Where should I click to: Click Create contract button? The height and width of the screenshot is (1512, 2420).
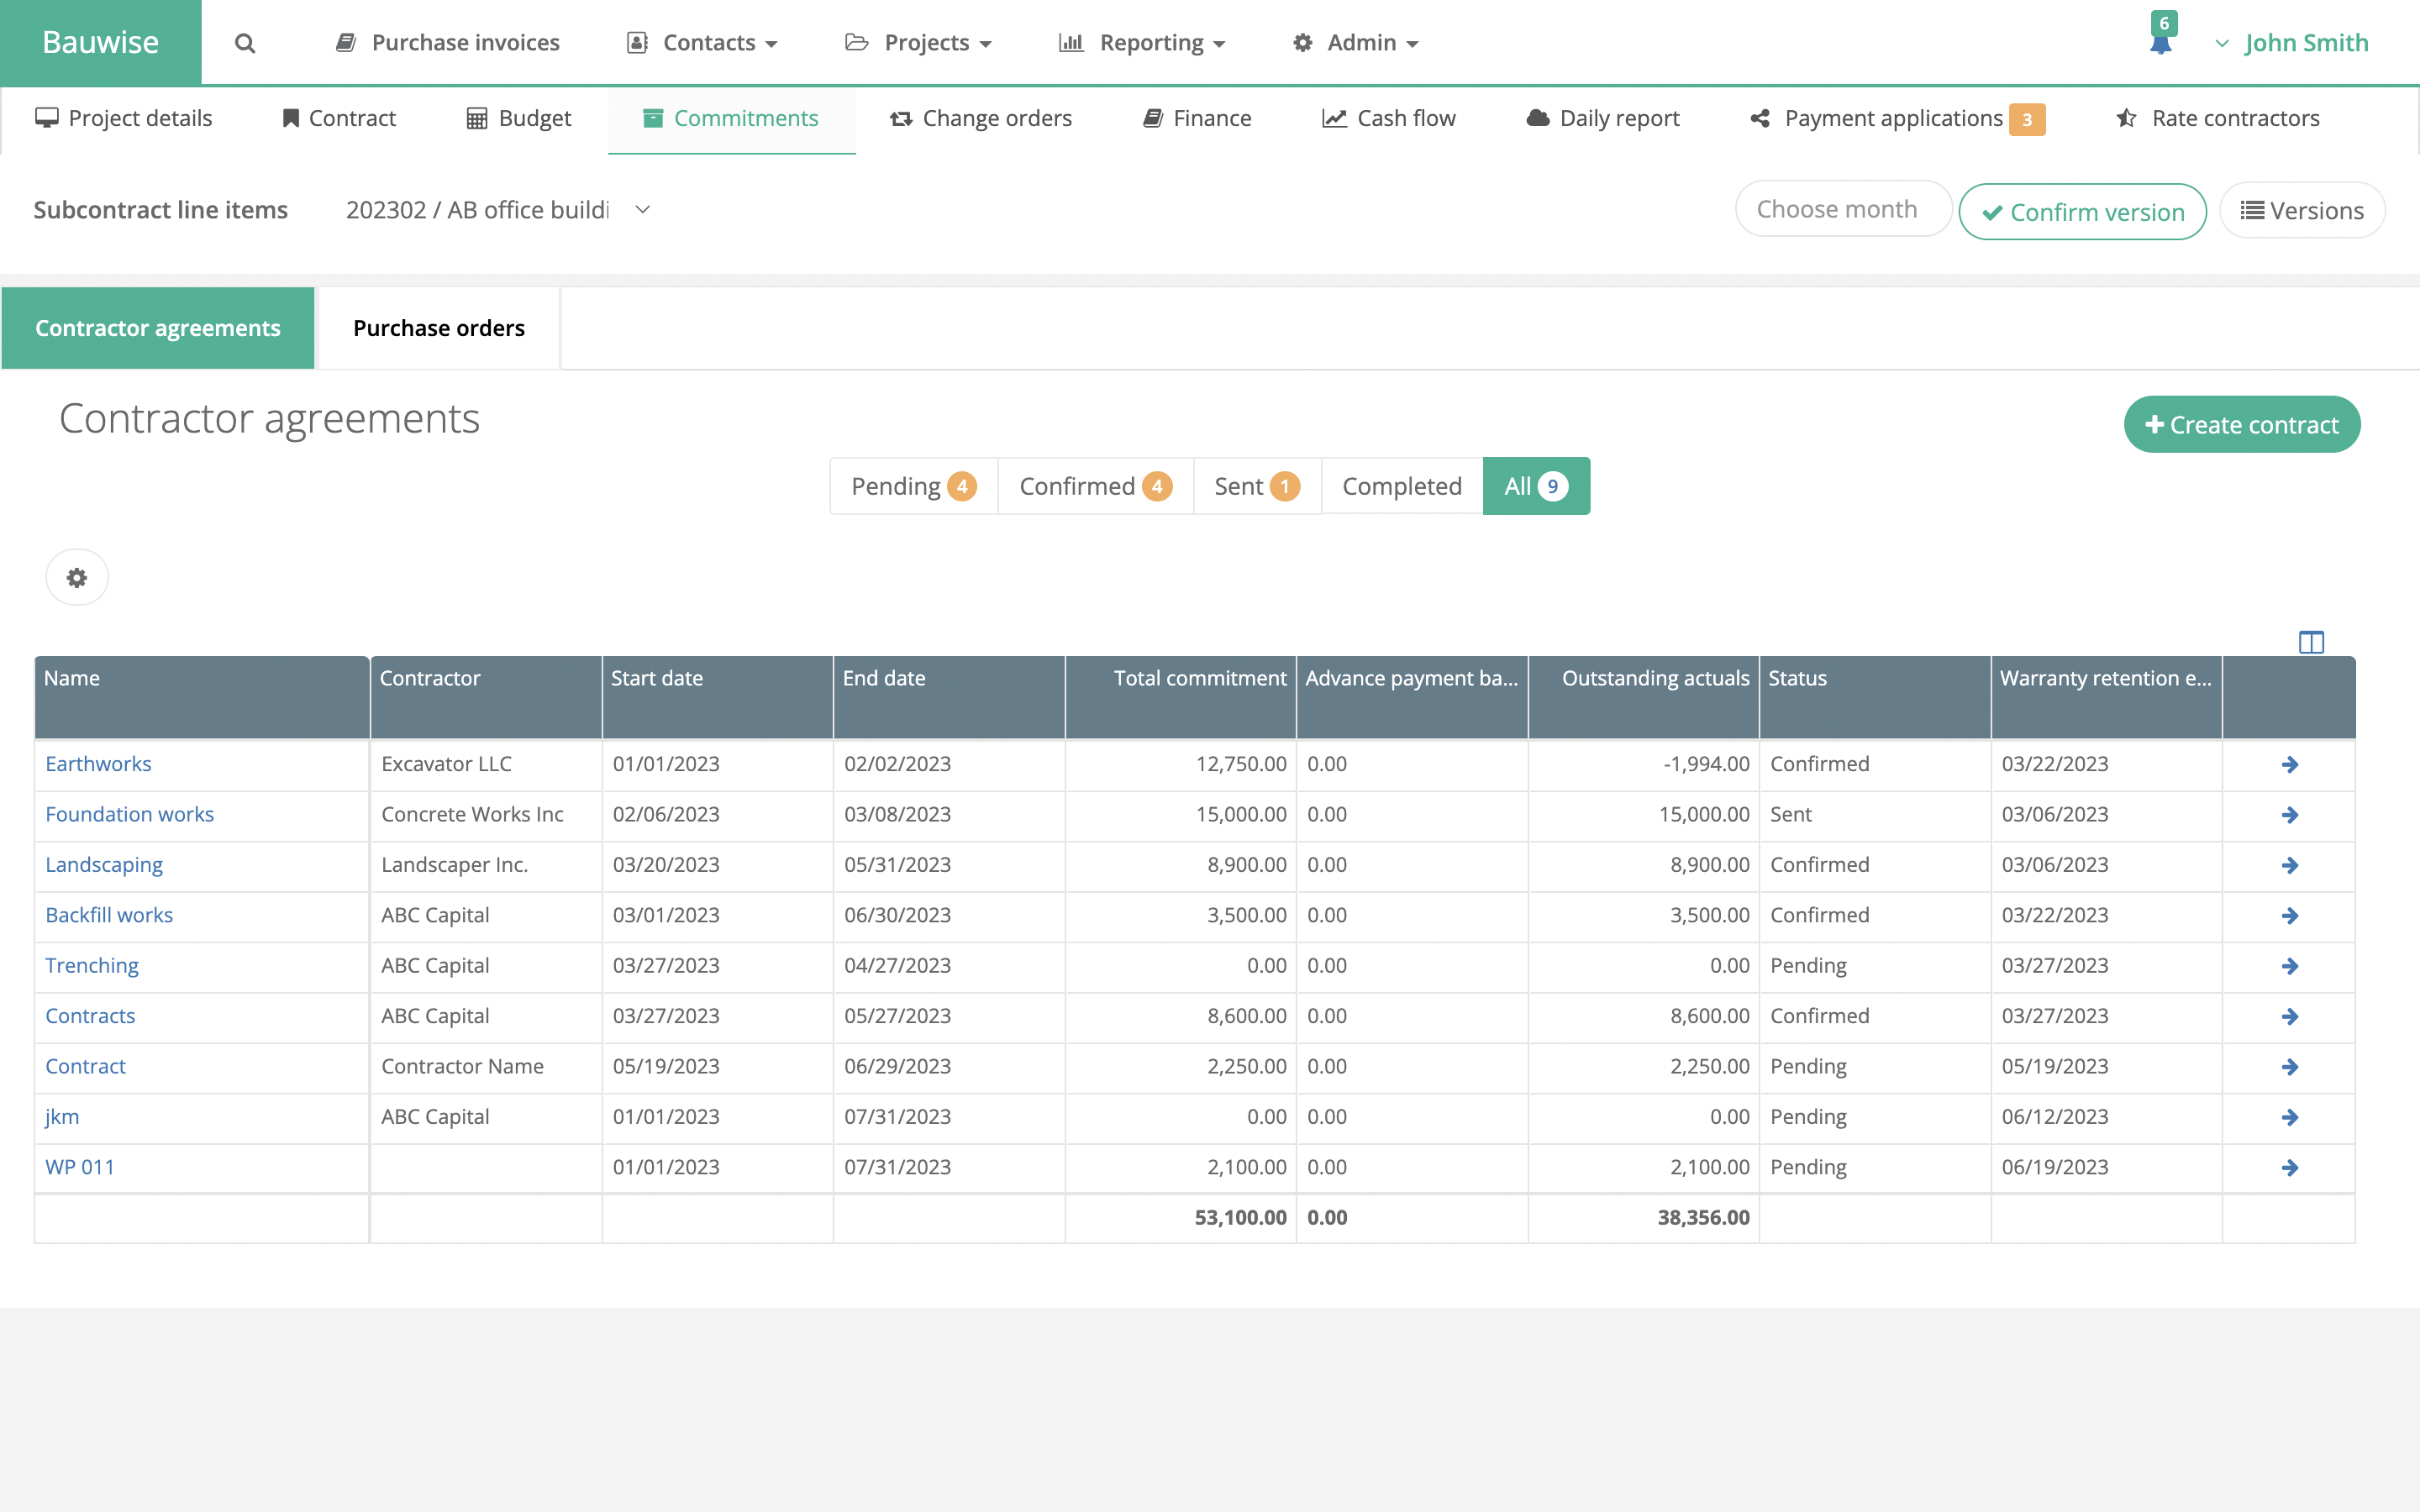tap(2242, 425)
